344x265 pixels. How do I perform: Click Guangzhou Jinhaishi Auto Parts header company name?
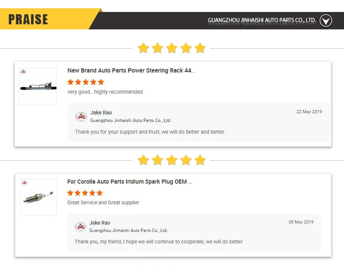pyautogui.click(x=261, y=20)
